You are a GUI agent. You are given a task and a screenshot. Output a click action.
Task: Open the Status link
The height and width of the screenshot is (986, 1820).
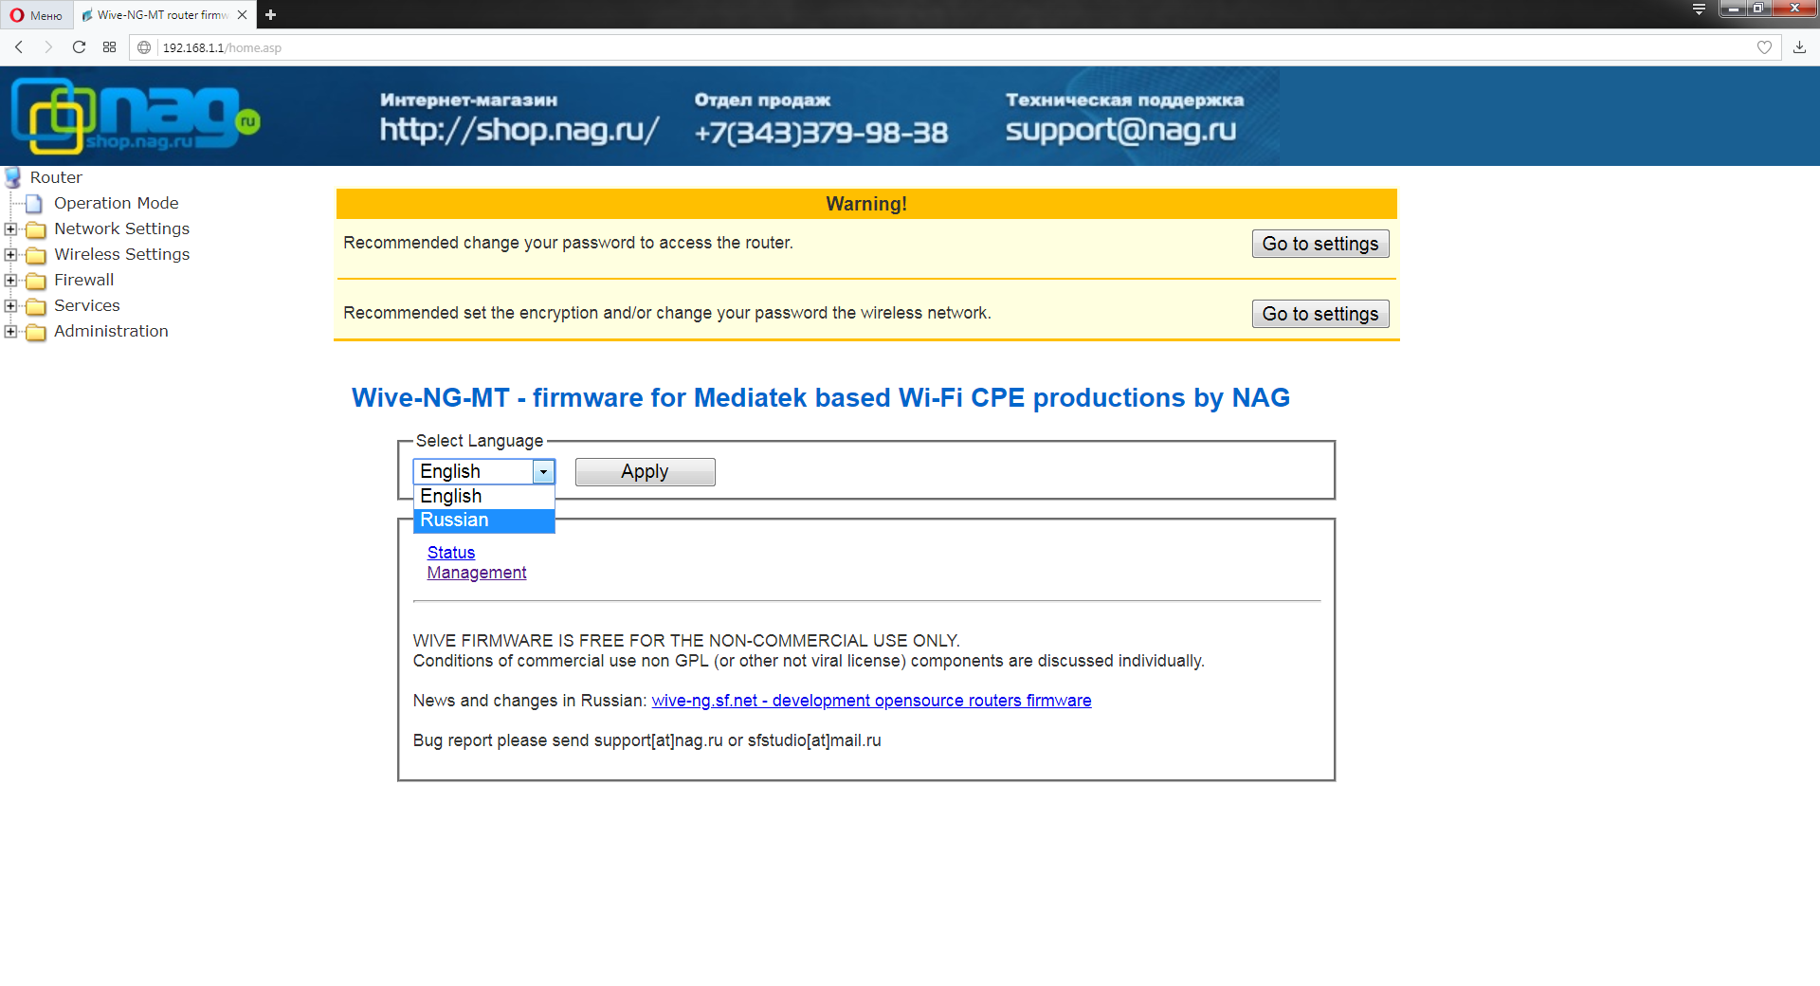click(450, 553)
